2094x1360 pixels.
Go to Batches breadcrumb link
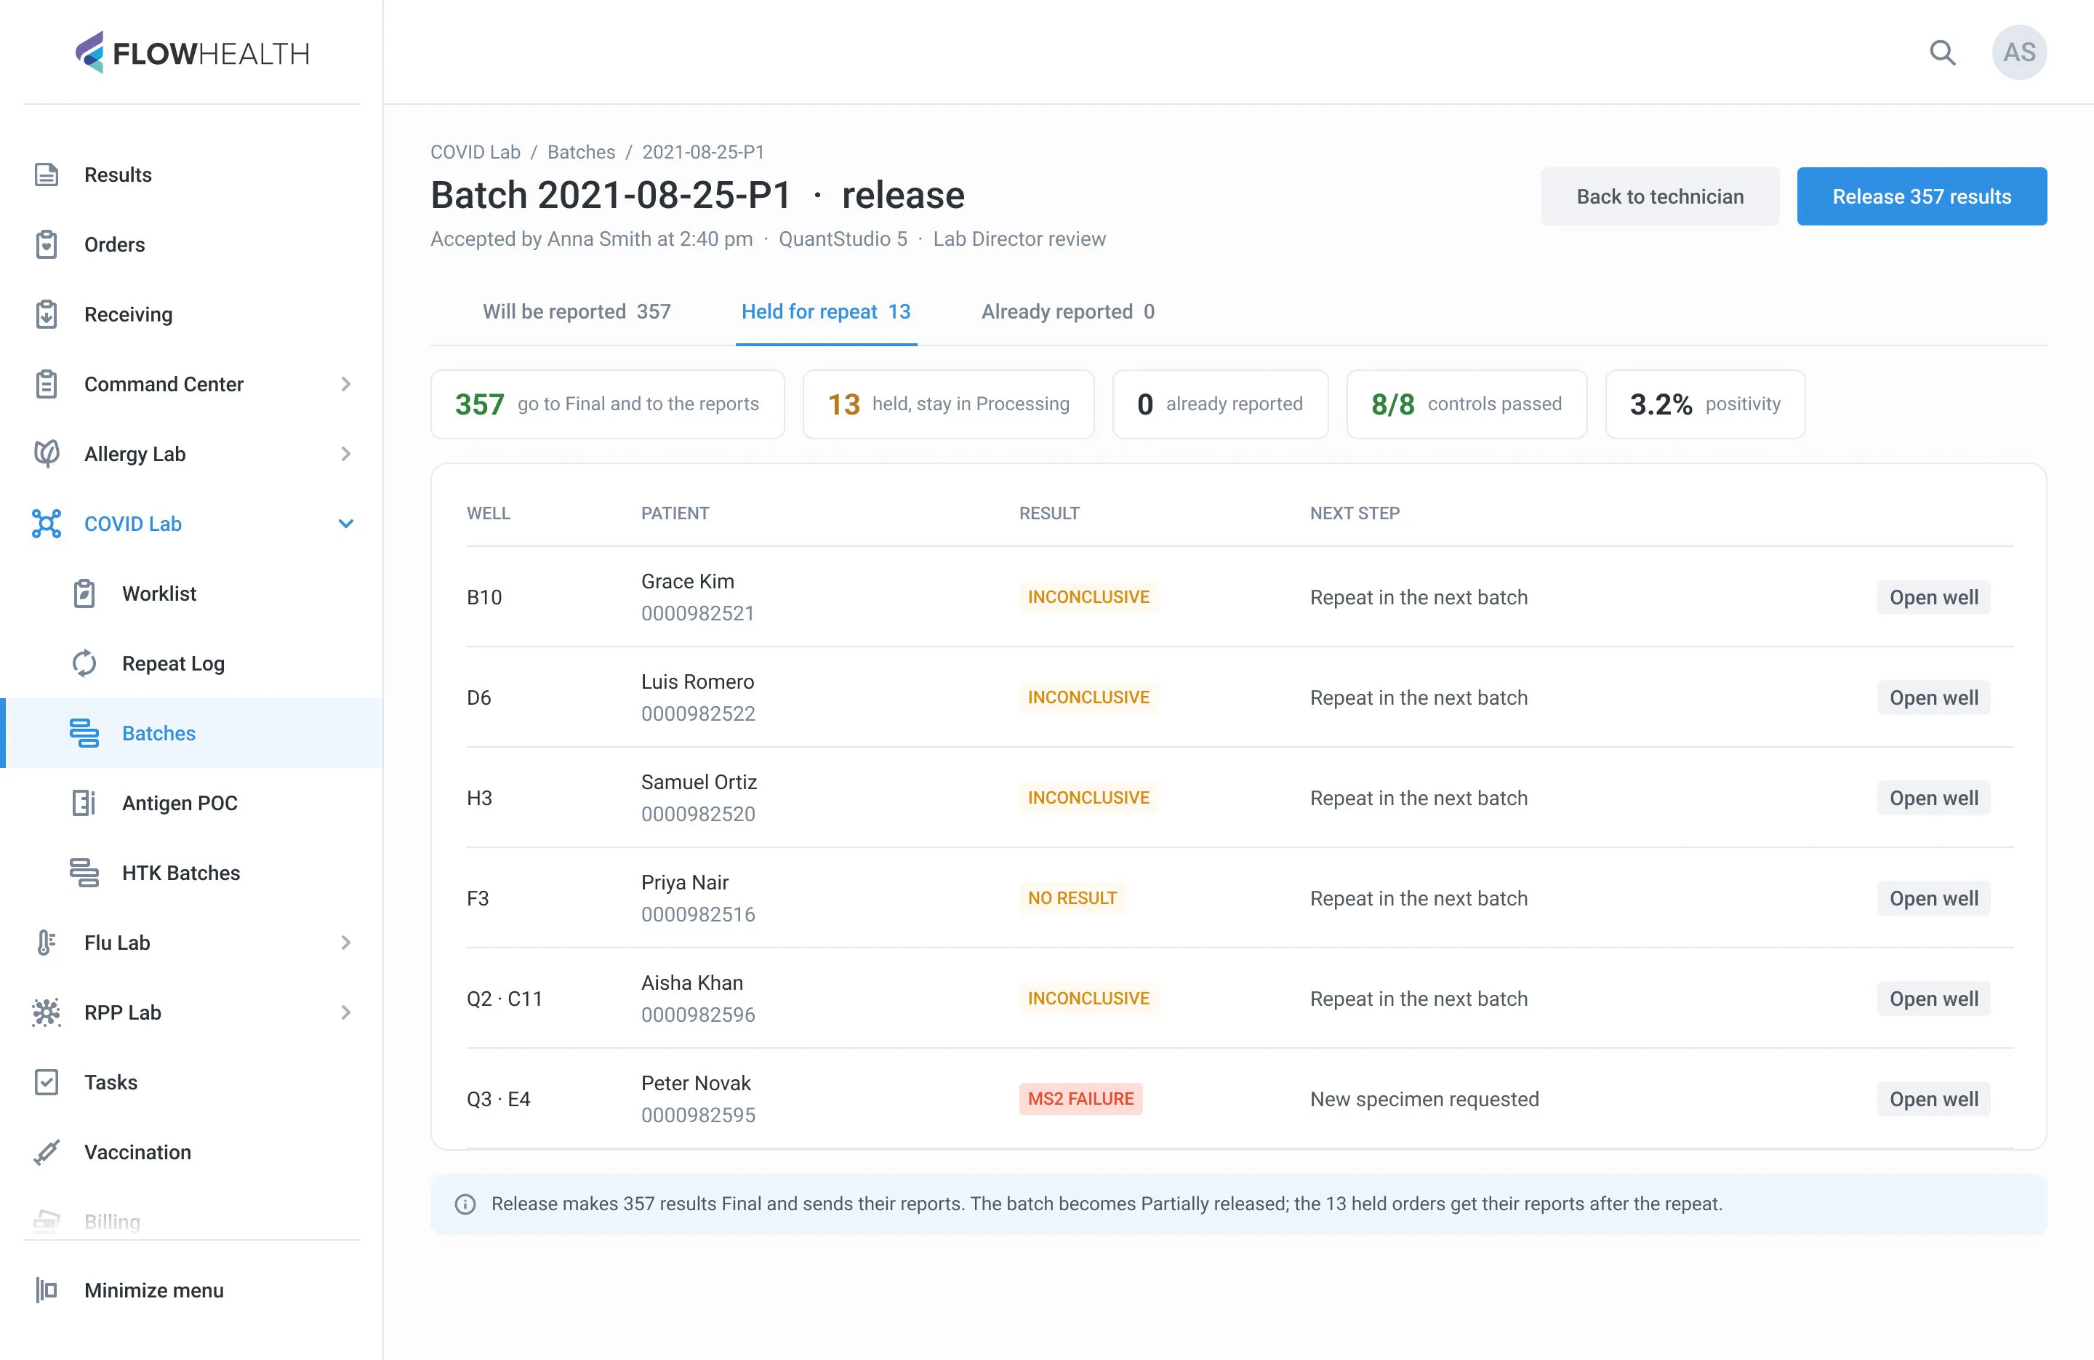(x=581, y=151)
